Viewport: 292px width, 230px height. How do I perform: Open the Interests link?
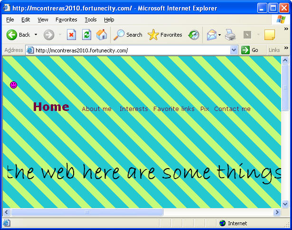click(x=134, y=109)
